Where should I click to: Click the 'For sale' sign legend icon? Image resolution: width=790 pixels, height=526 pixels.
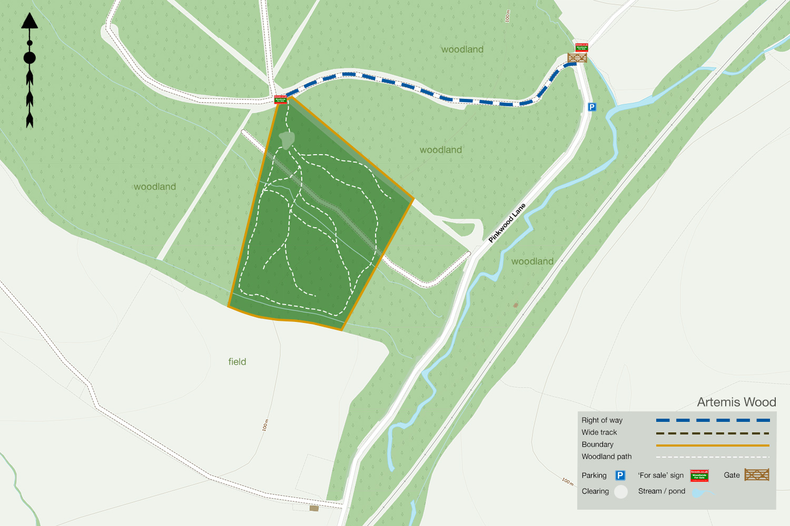click(x=699, y=476)
